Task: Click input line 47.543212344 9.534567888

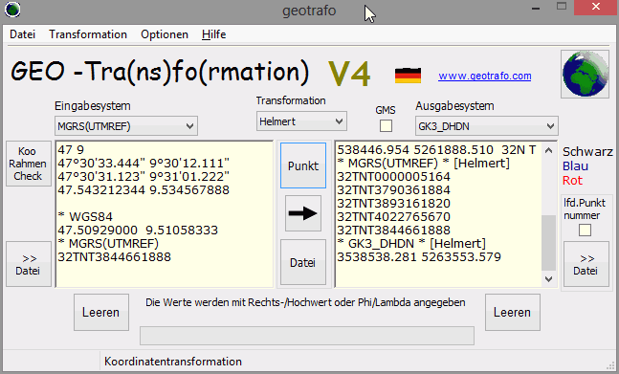Action: (144, 190)
